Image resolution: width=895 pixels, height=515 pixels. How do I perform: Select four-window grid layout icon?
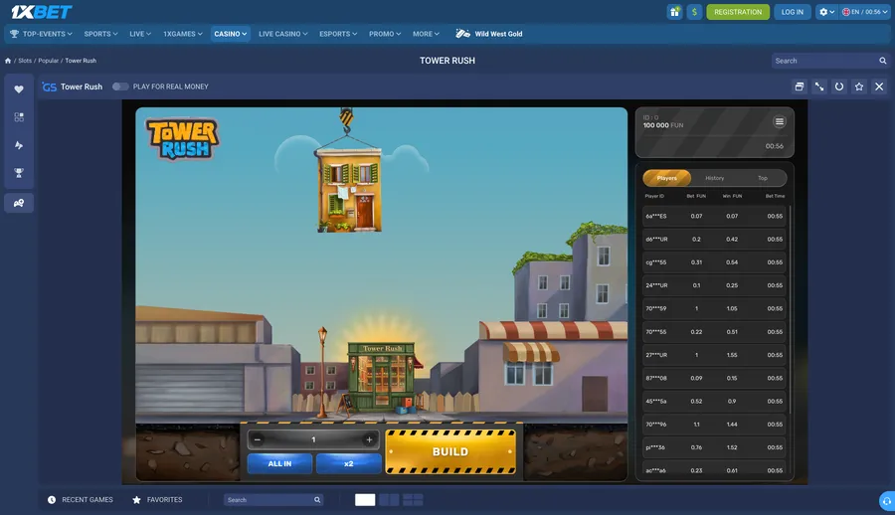[413, 499]
